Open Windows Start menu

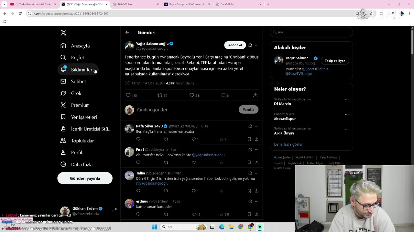point(155,227)
